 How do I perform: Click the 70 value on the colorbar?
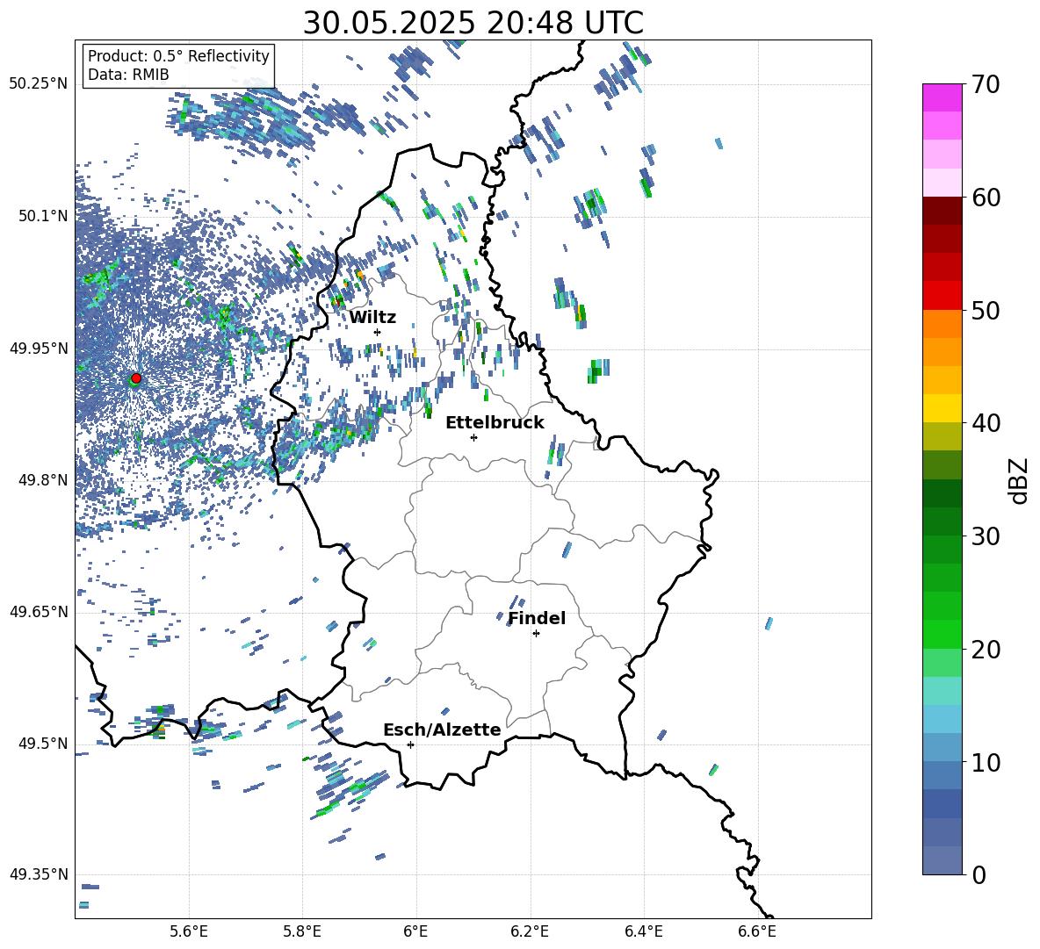tap(986, 84)
